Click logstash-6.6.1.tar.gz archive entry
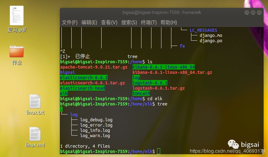Image resolution: width=268 pixels, height=157 pixels. point(159,88)
